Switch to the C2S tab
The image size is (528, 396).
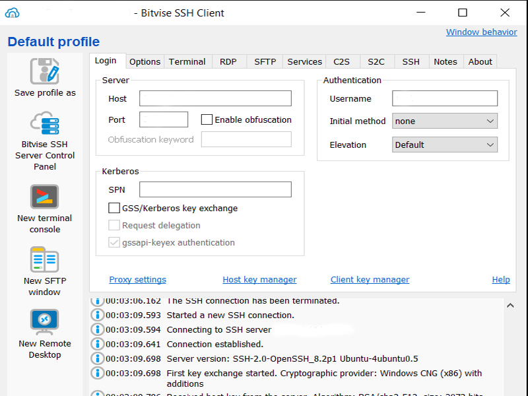[341, 62]
